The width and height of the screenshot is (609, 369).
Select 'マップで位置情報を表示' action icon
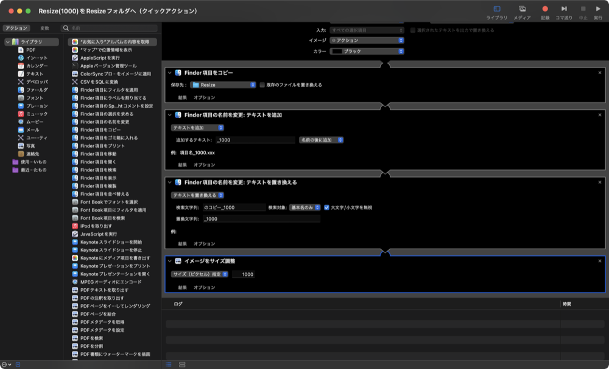coord(75,50)
